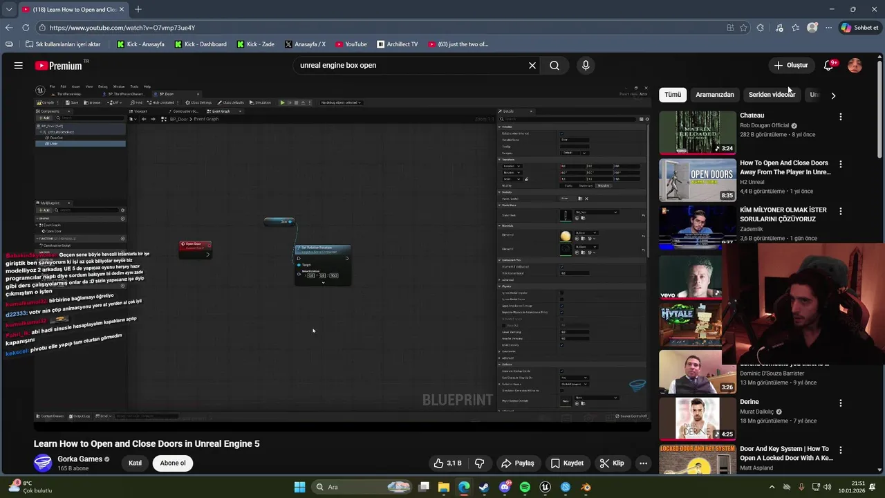Add page to favorites with star icon

[743, 28]
